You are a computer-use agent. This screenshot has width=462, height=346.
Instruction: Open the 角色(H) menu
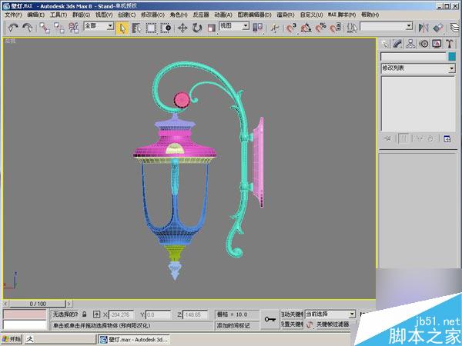(x=179, y=15)
